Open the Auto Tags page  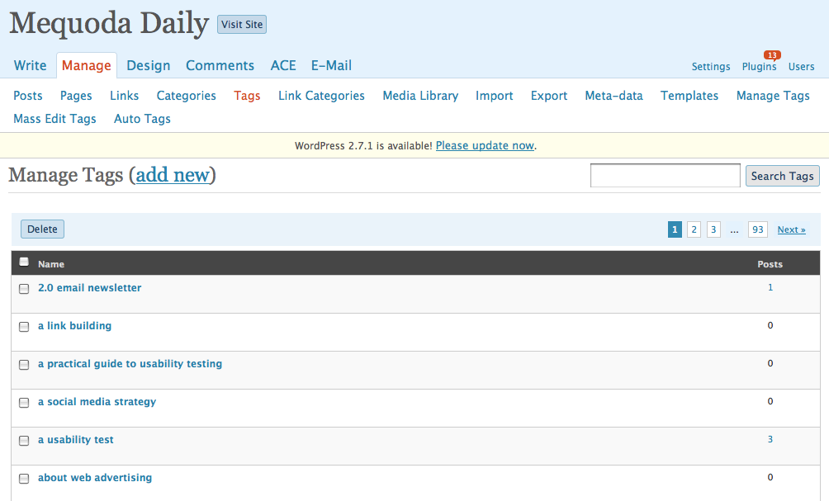142,119
